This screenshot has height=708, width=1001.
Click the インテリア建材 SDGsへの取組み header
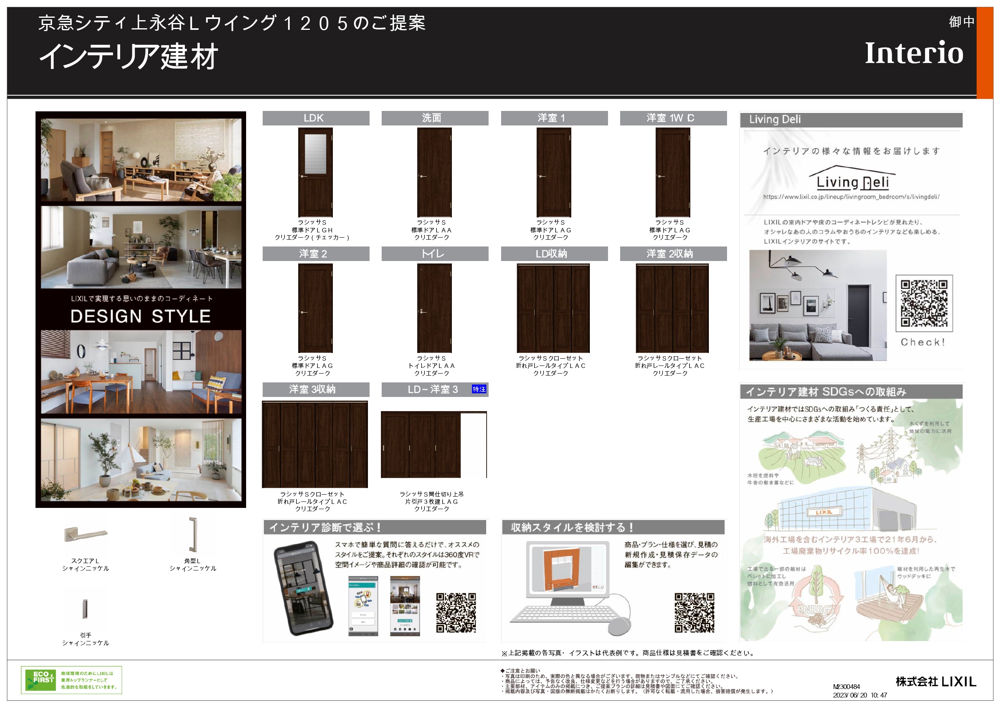851,392
